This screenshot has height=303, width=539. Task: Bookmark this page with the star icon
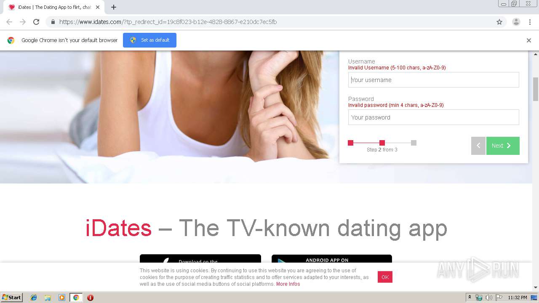click(499, 22)
